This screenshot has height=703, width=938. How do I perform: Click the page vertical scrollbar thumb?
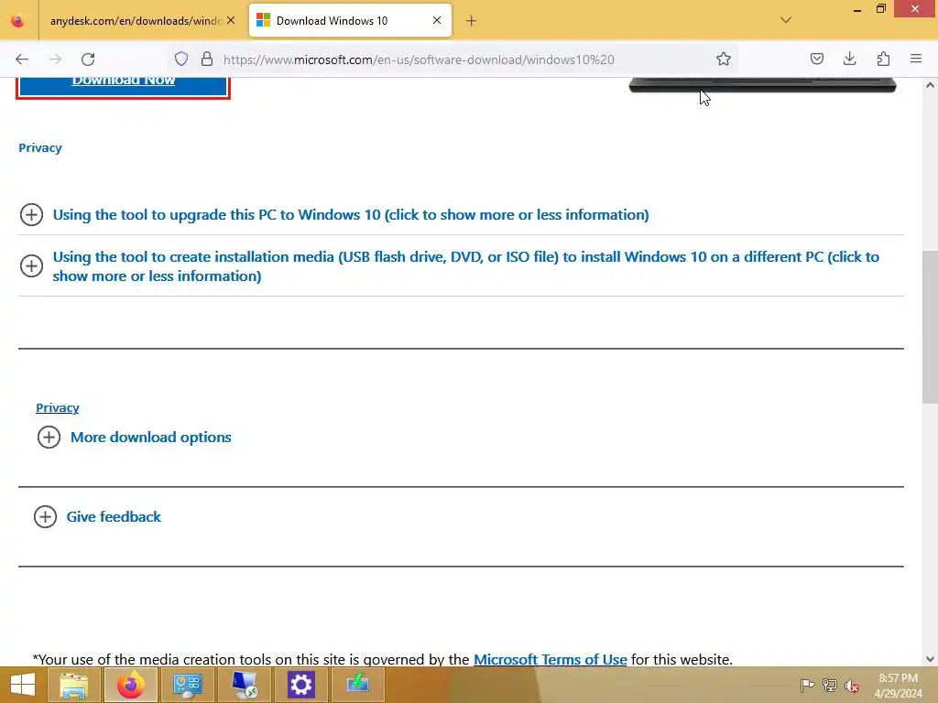click(930, 328)
